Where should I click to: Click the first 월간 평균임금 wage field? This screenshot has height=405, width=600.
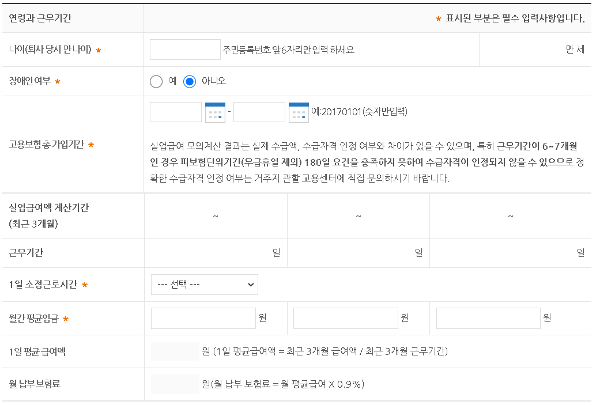click(202, 318)
